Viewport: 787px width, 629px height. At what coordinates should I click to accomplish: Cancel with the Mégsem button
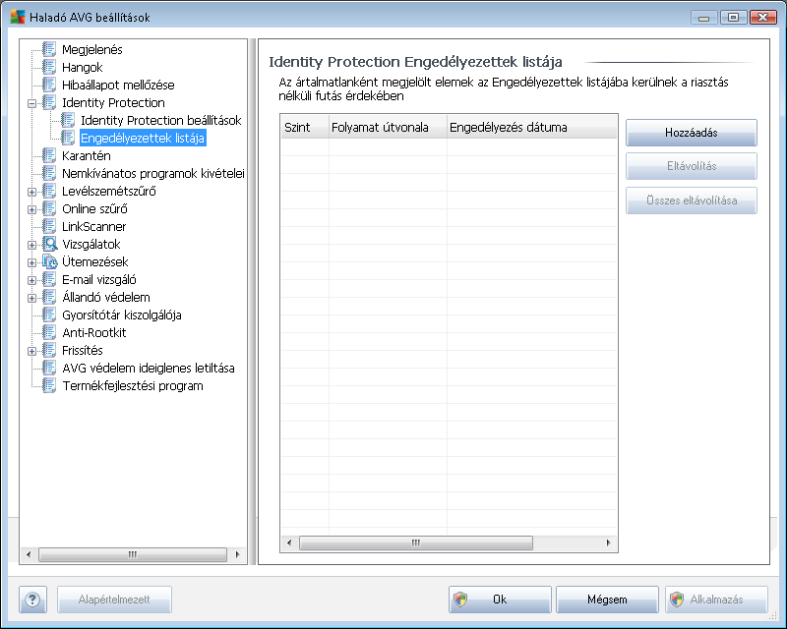pyautogui.click(x=607, y=600)
